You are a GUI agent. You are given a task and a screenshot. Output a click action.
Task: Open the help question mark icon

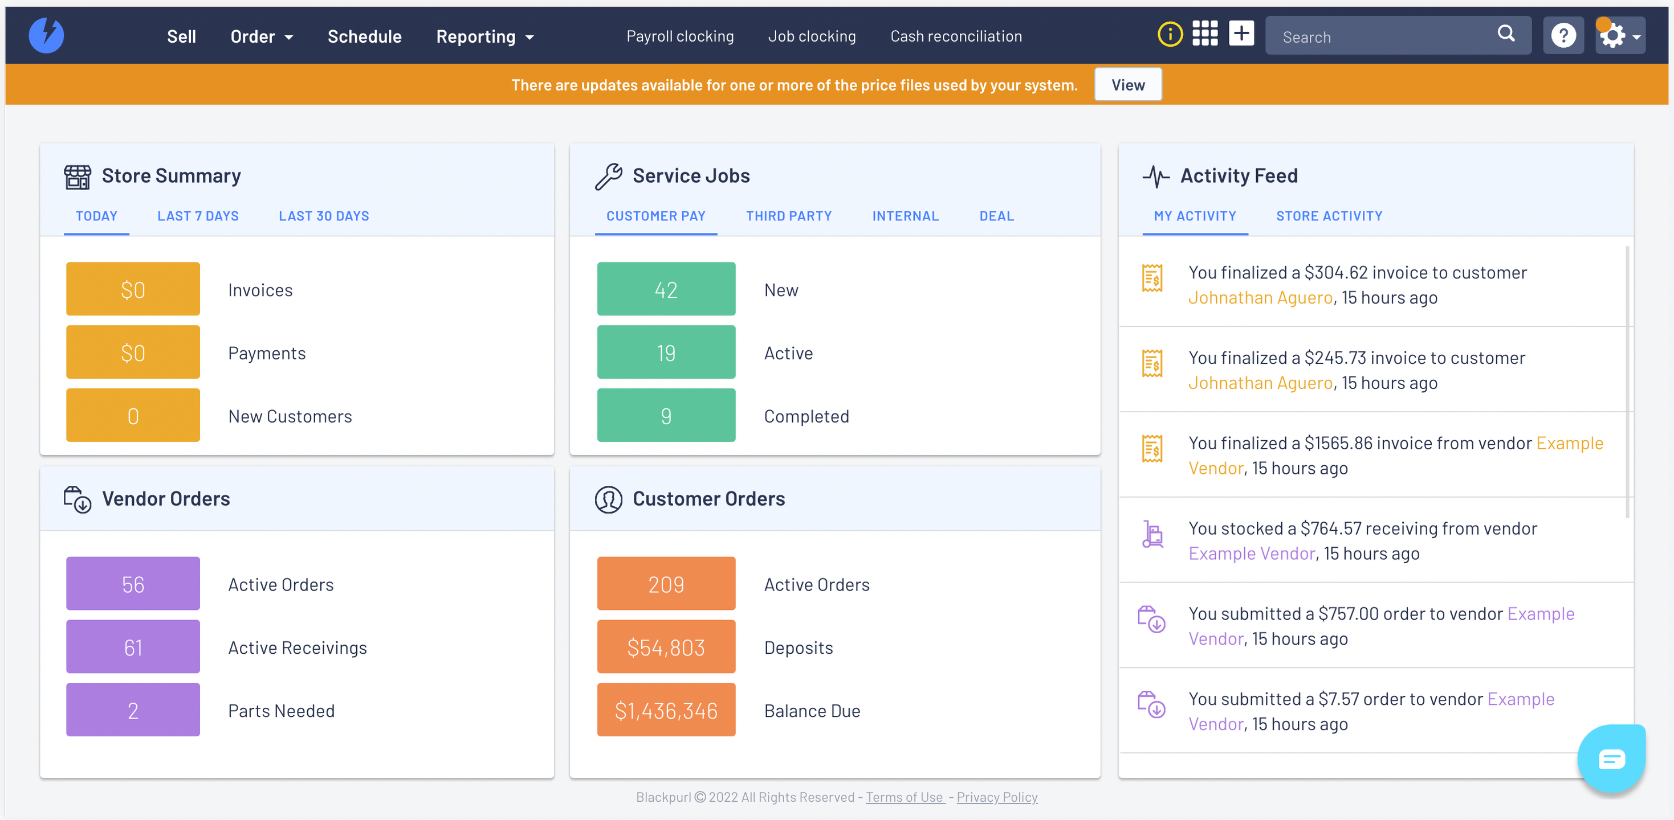(x=1563, y=36)
